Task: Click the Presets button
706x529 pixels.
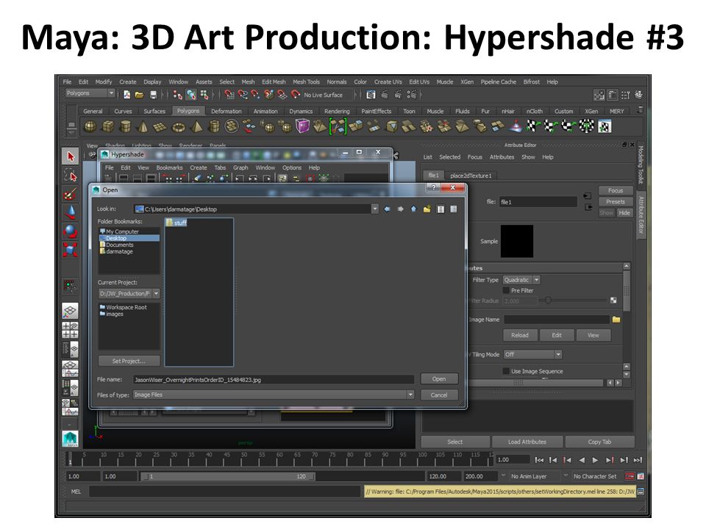Action: coord(616,201)
